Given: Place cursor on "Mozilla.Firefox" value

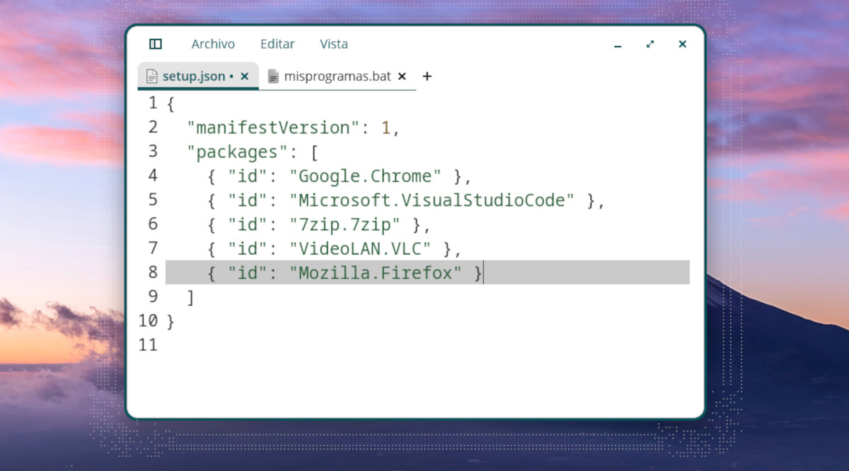Looking at the screenshot, I should (376, 273).
